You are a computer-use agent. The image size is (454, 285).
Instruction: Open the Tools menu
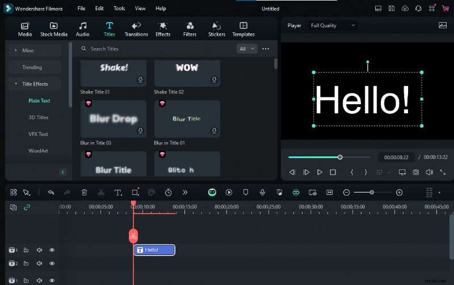(x=119, y=8)
